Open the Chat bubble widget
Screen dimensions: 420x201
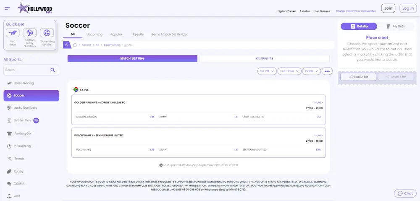tap(405, 193)
